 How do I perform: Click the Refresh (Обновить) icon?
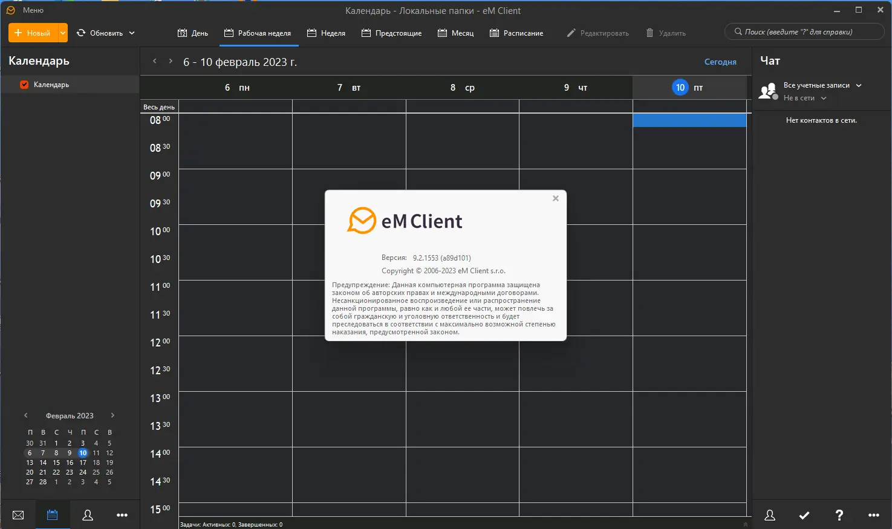coord(81,33)
